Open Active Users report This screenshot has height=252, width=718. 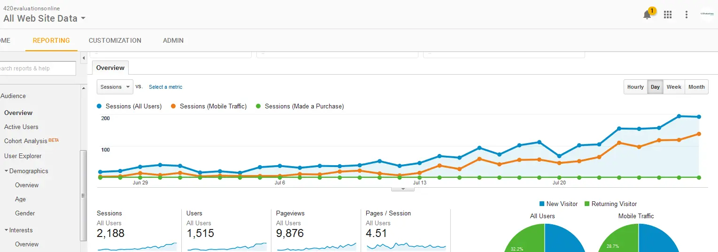tap(21, 127)
